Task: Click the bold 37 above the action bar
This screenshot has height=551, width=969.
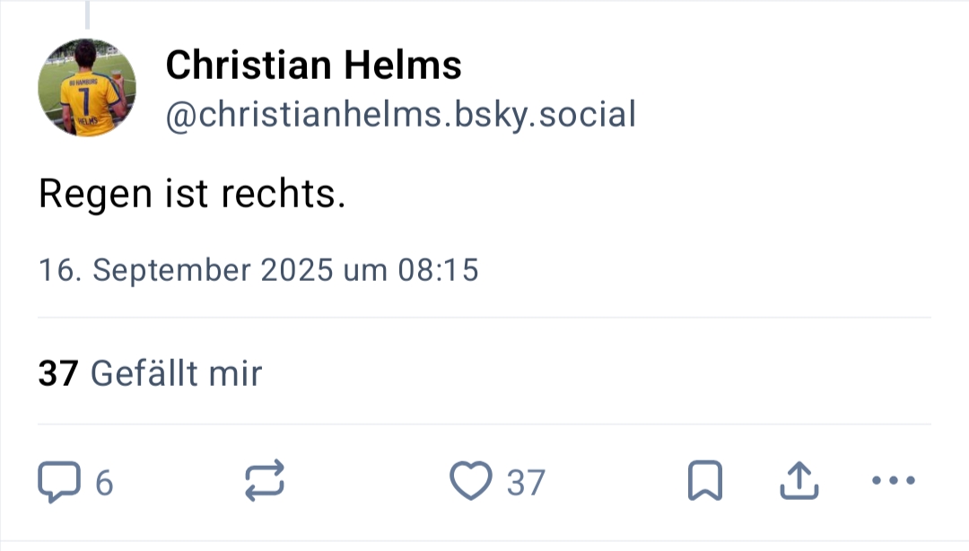Action: click(x=59, y=373)
